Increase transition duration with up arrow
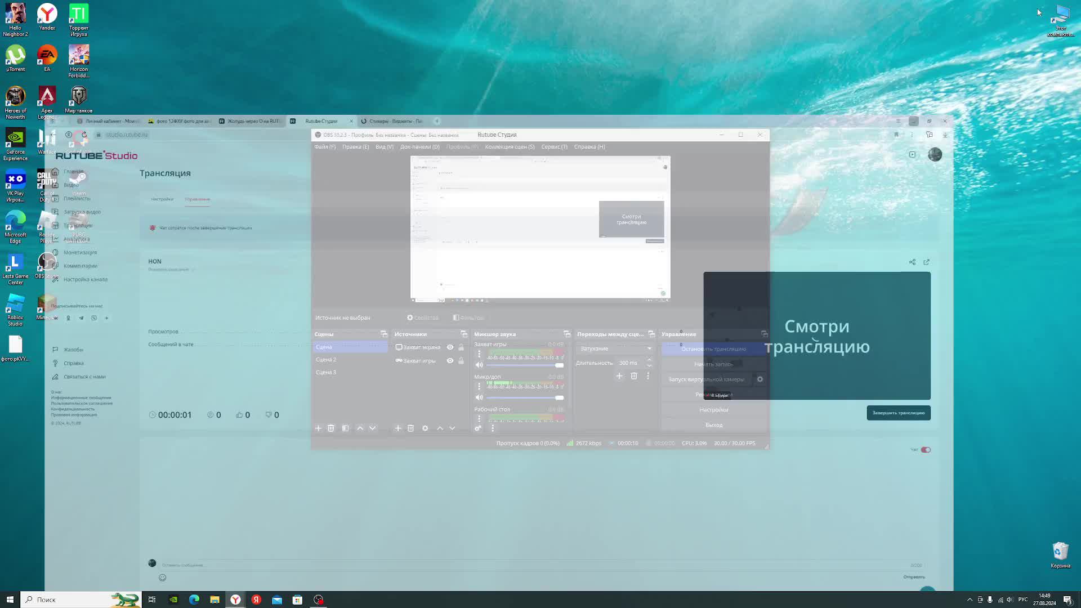Viewport: 1081px width, 608px height. coord(649,360)
